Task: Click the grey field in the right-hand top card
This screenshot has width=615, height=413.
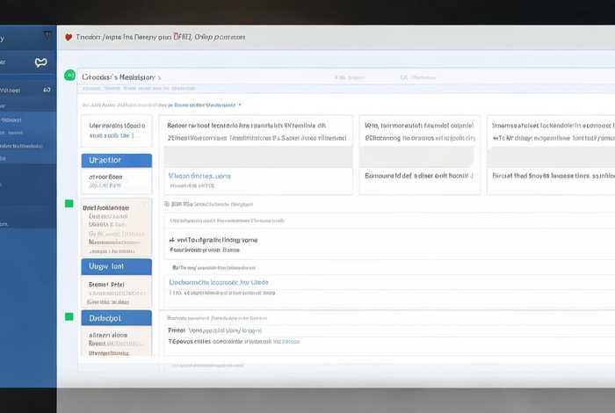Action: pyautogui.click(x=551, y=157)
